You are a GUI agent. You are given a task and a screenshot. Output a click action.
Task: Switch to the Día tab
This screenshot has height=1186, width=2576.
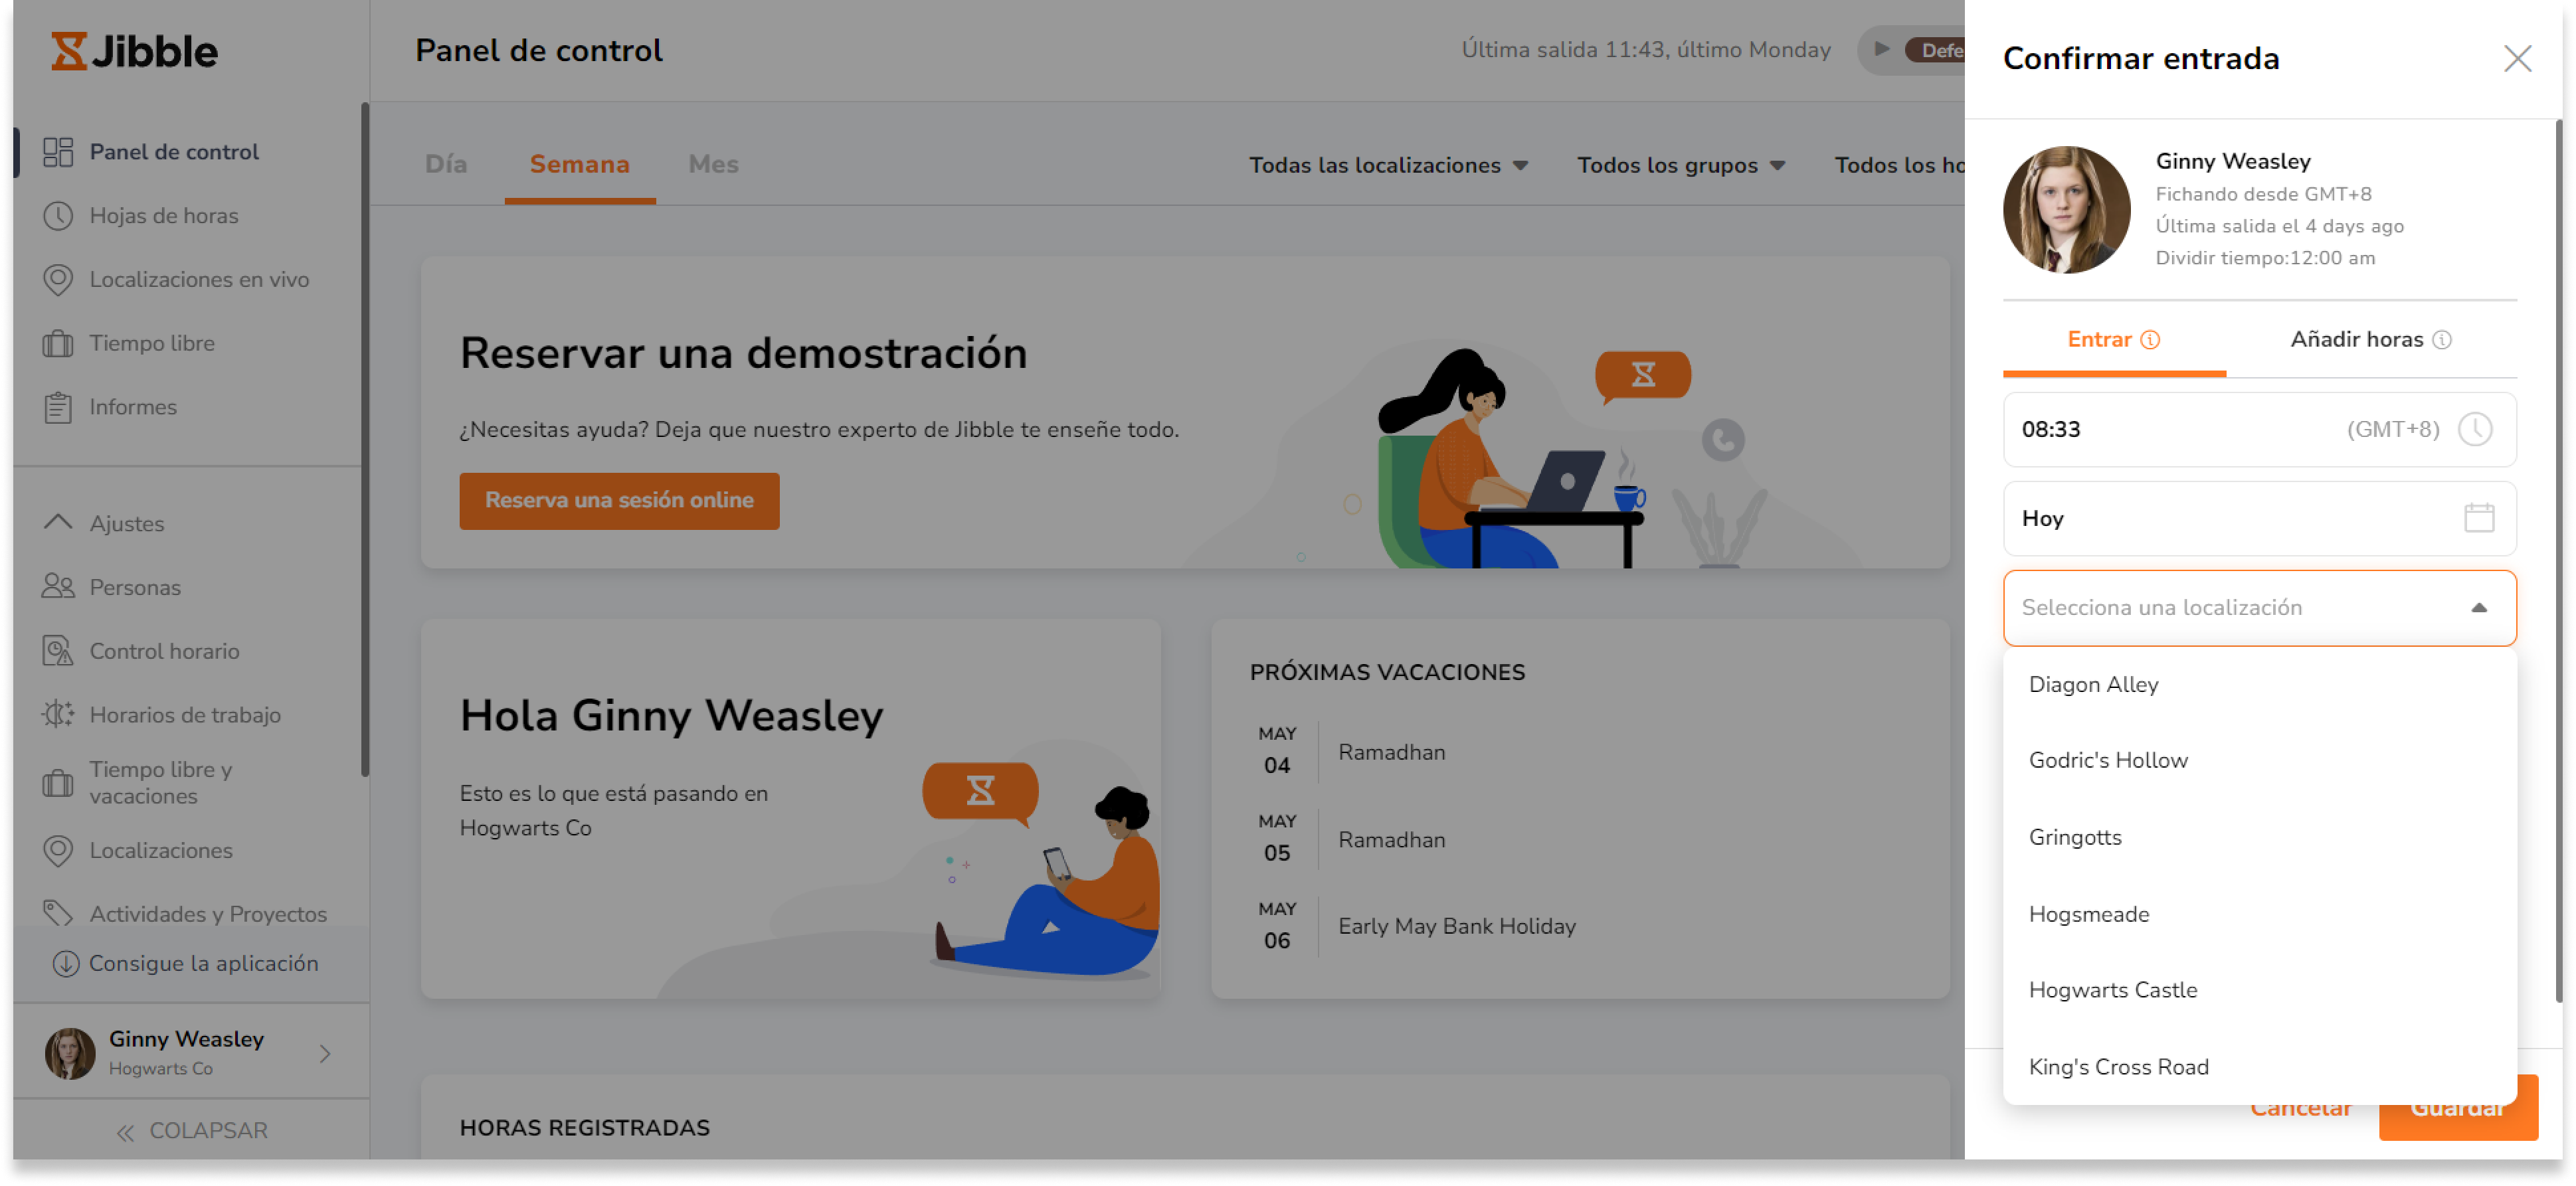(446, 164)
